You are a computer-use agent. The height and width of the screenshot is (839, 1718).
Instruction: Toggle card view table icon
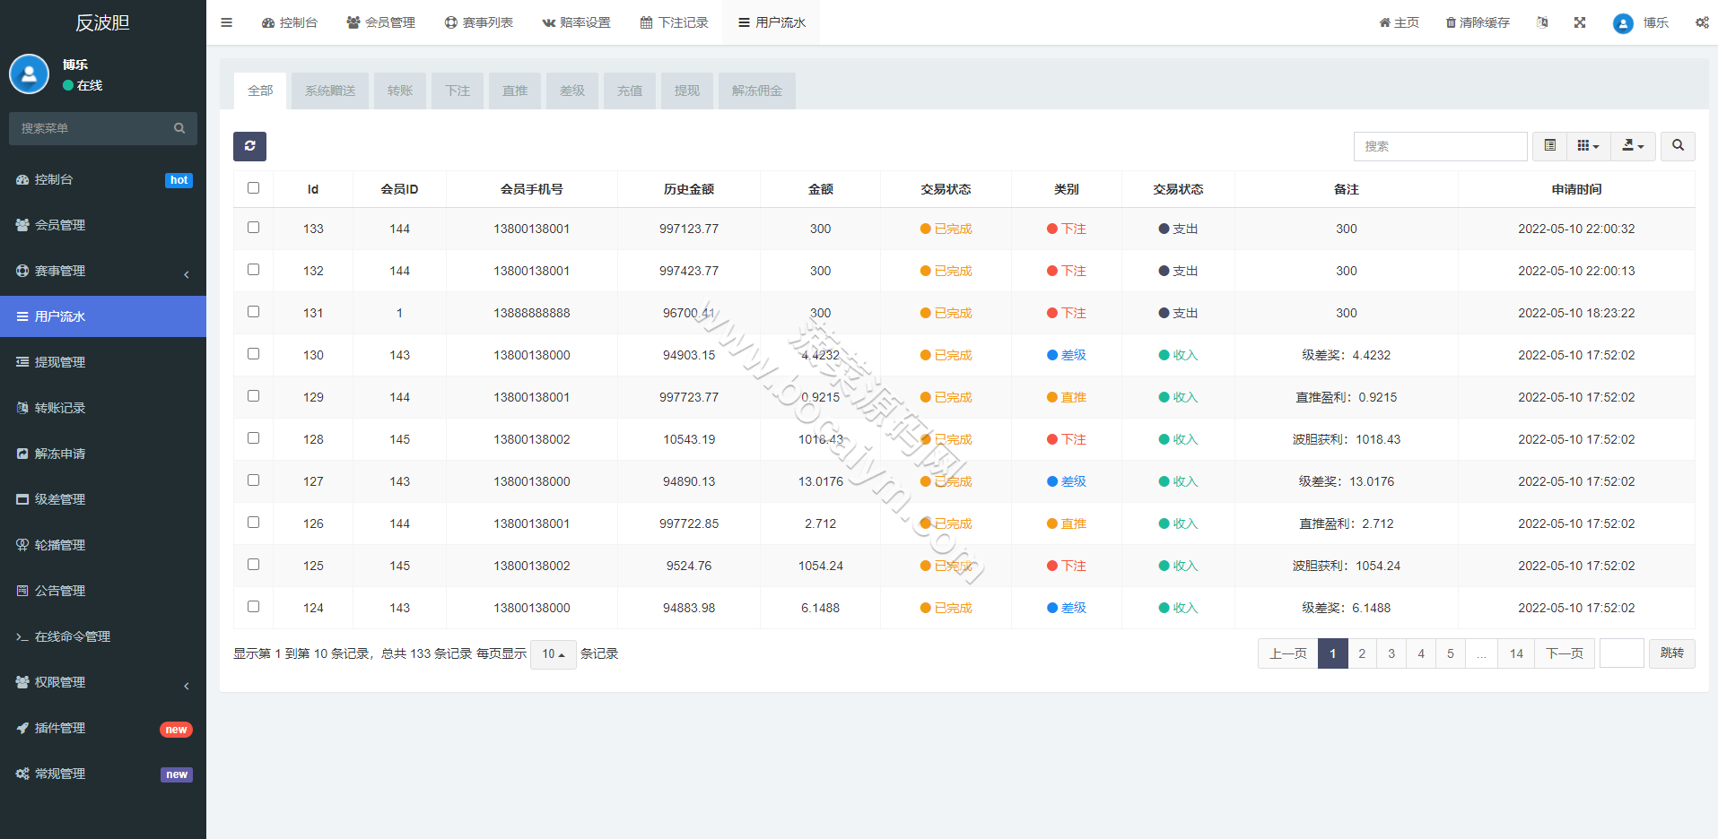[1549, 146]
